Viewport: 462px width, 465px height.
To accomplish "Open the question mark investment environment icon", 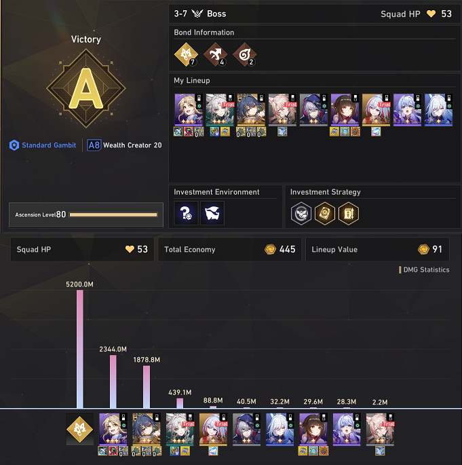I will (186, 213).
